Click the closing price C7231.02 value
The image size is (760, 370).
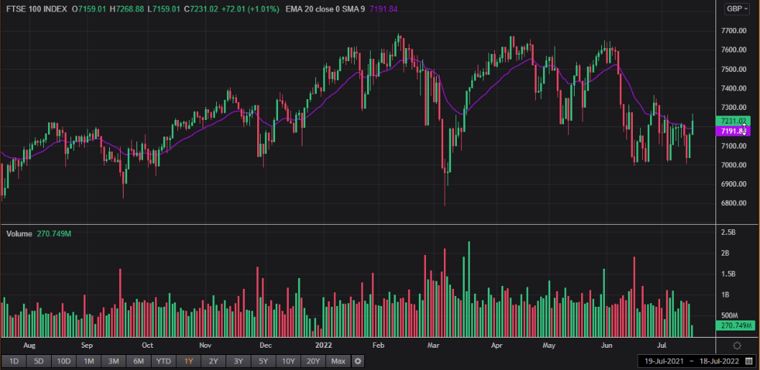tap(203, 9)
